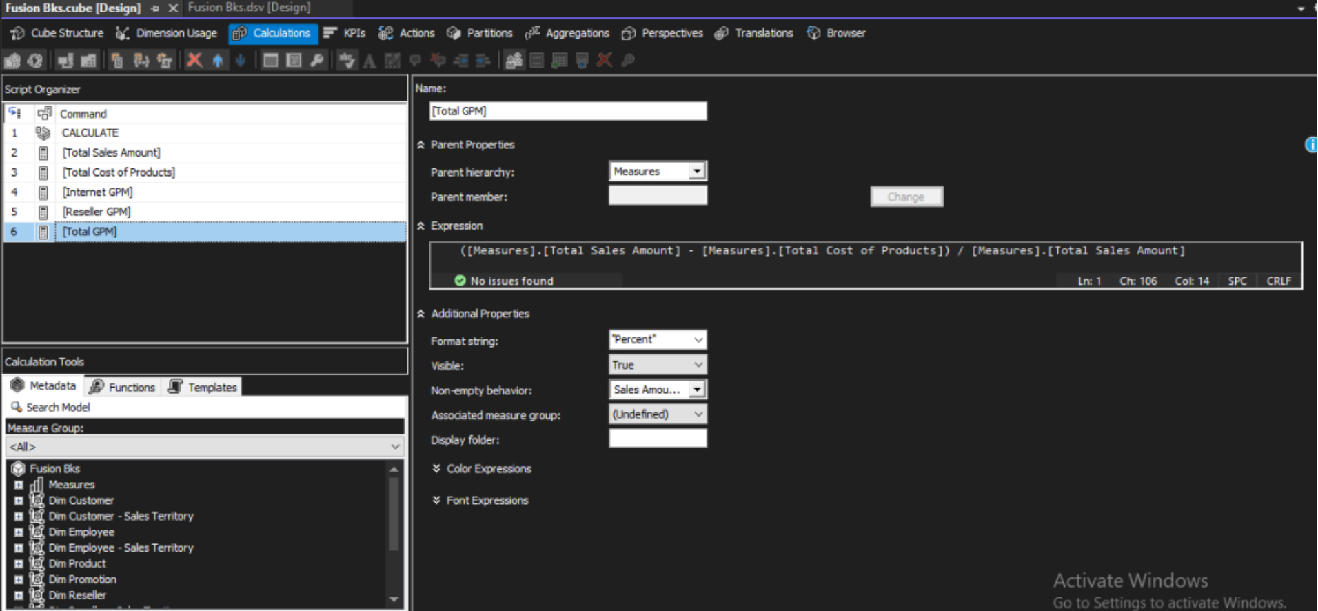
Task: Click the uncomment bubble with red X icon
Action: [438, 61]
